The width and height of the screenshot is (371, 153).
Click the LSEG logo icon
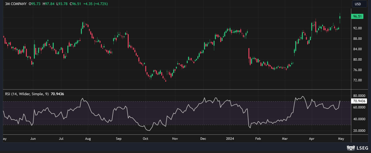(350, 148)
